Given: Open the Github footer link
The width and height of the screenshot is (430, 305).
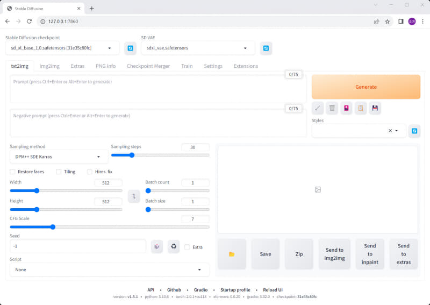Looking at the screenshot, I should click(x=174, y=290).
